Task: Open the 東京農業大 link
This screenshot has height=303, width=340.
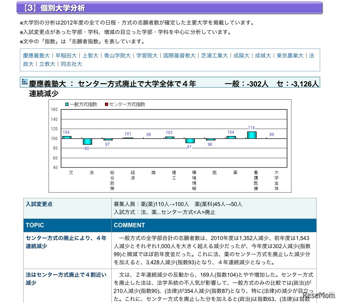Action: [x=290, y=56]
